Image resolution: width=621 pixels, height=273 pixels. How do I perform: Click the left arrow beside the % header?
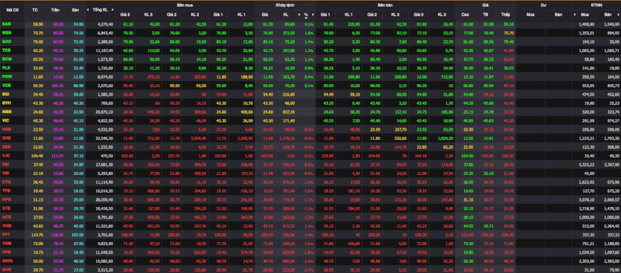pos(299,15)
